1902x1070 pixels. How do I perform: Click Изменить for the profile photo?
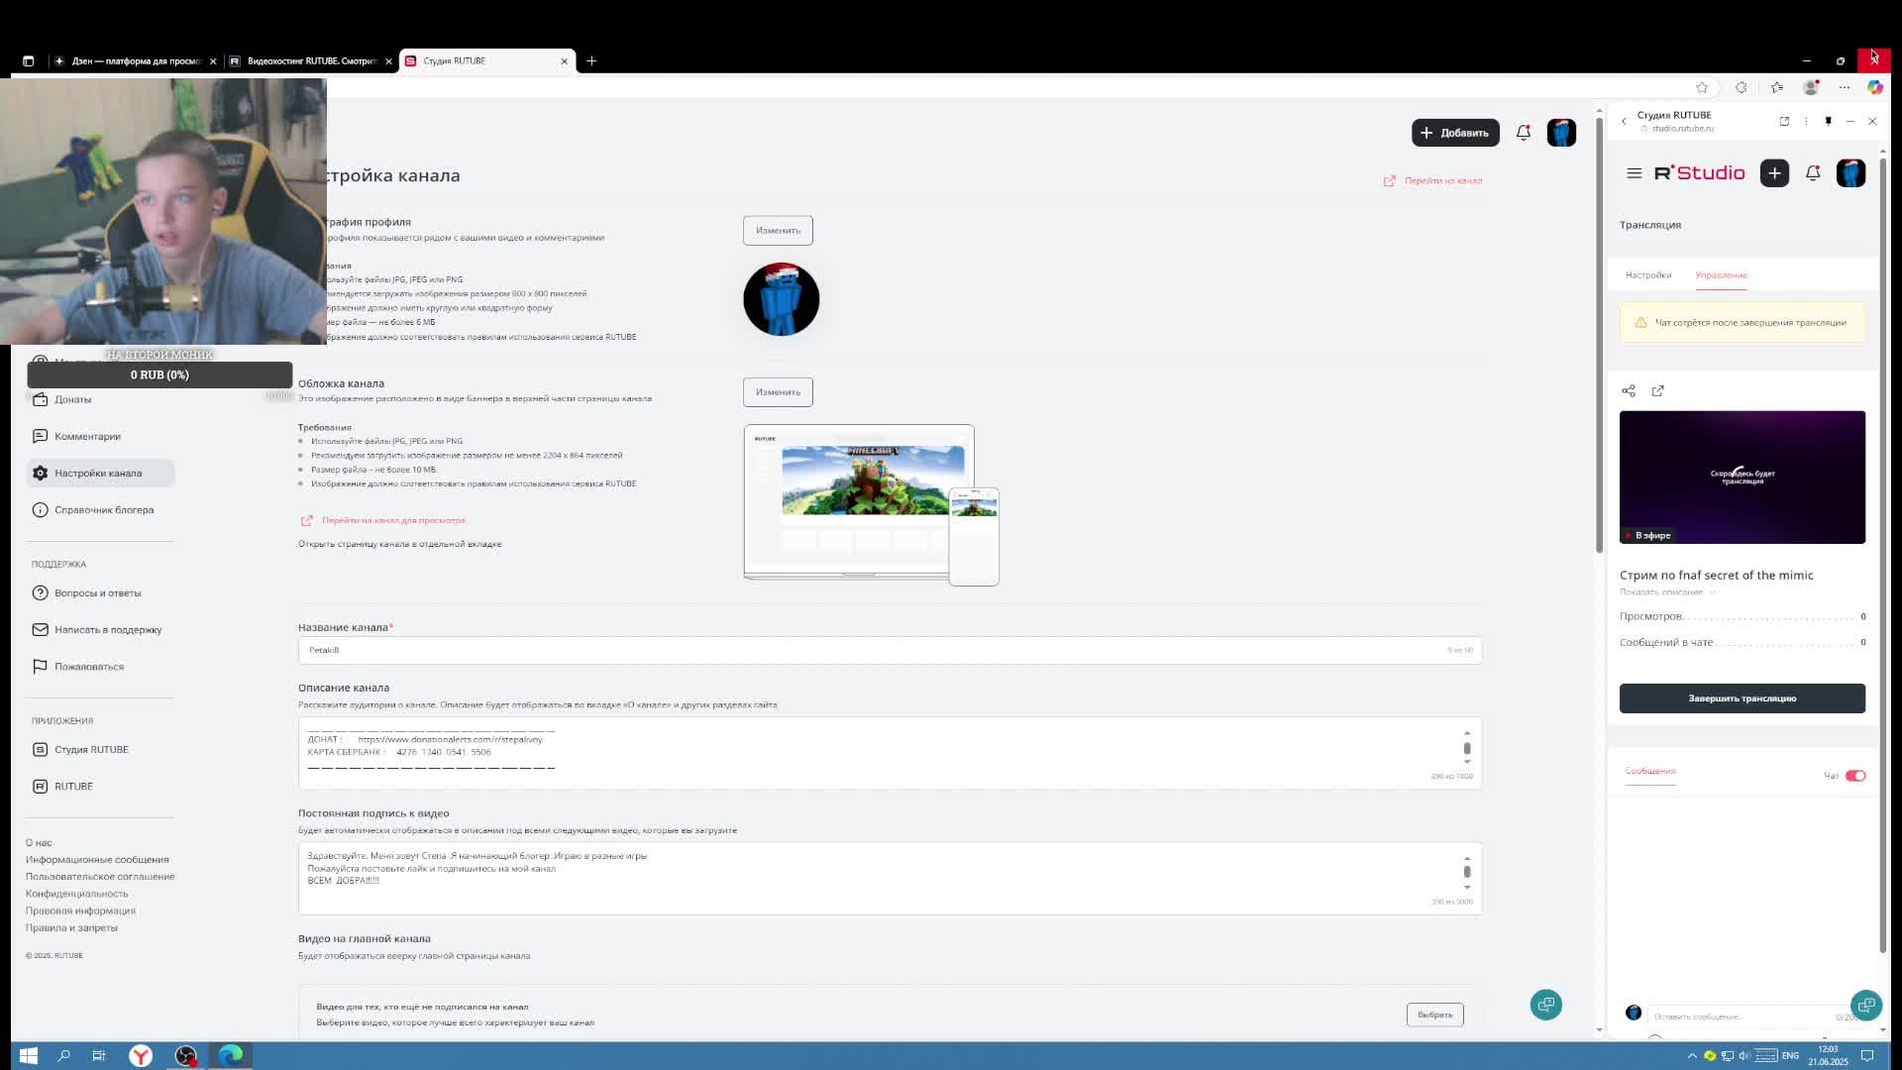tap(778, 230)
